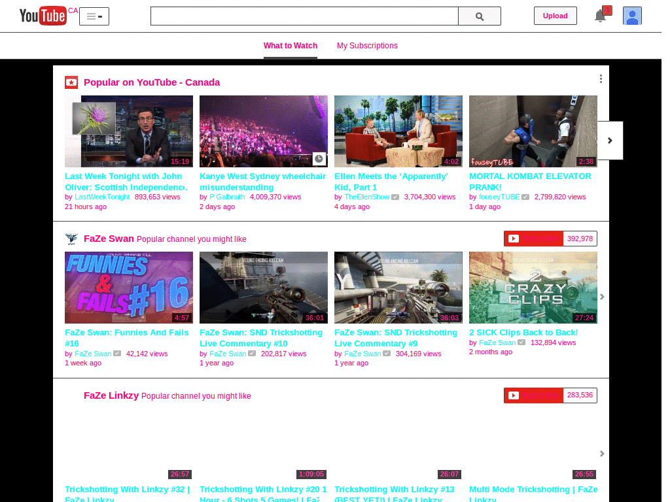Switch to What to Watch tab
The image size is (670, 502).
[x=290, y=46]
